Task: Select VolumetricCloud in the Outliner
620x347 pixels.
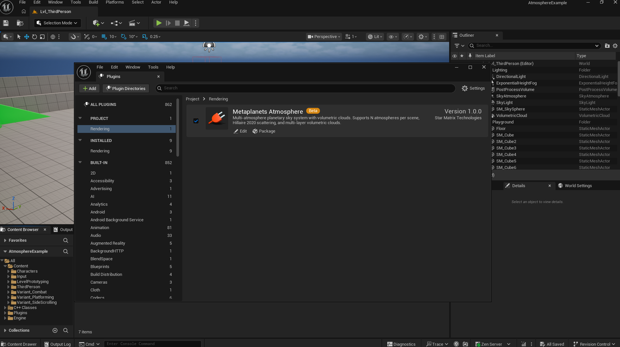Action: [x=511, y=116]
